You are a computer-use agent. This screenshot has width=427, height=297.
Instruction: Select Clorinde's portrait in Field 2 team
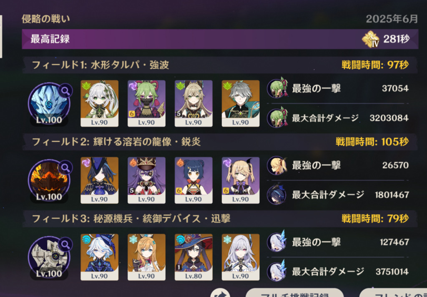coord(99,180)
